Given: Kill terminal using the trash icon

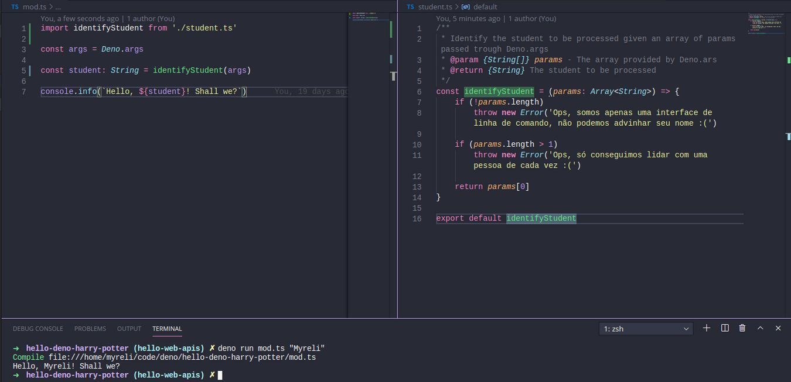Looking at the screenshot, I should (742, 328).
